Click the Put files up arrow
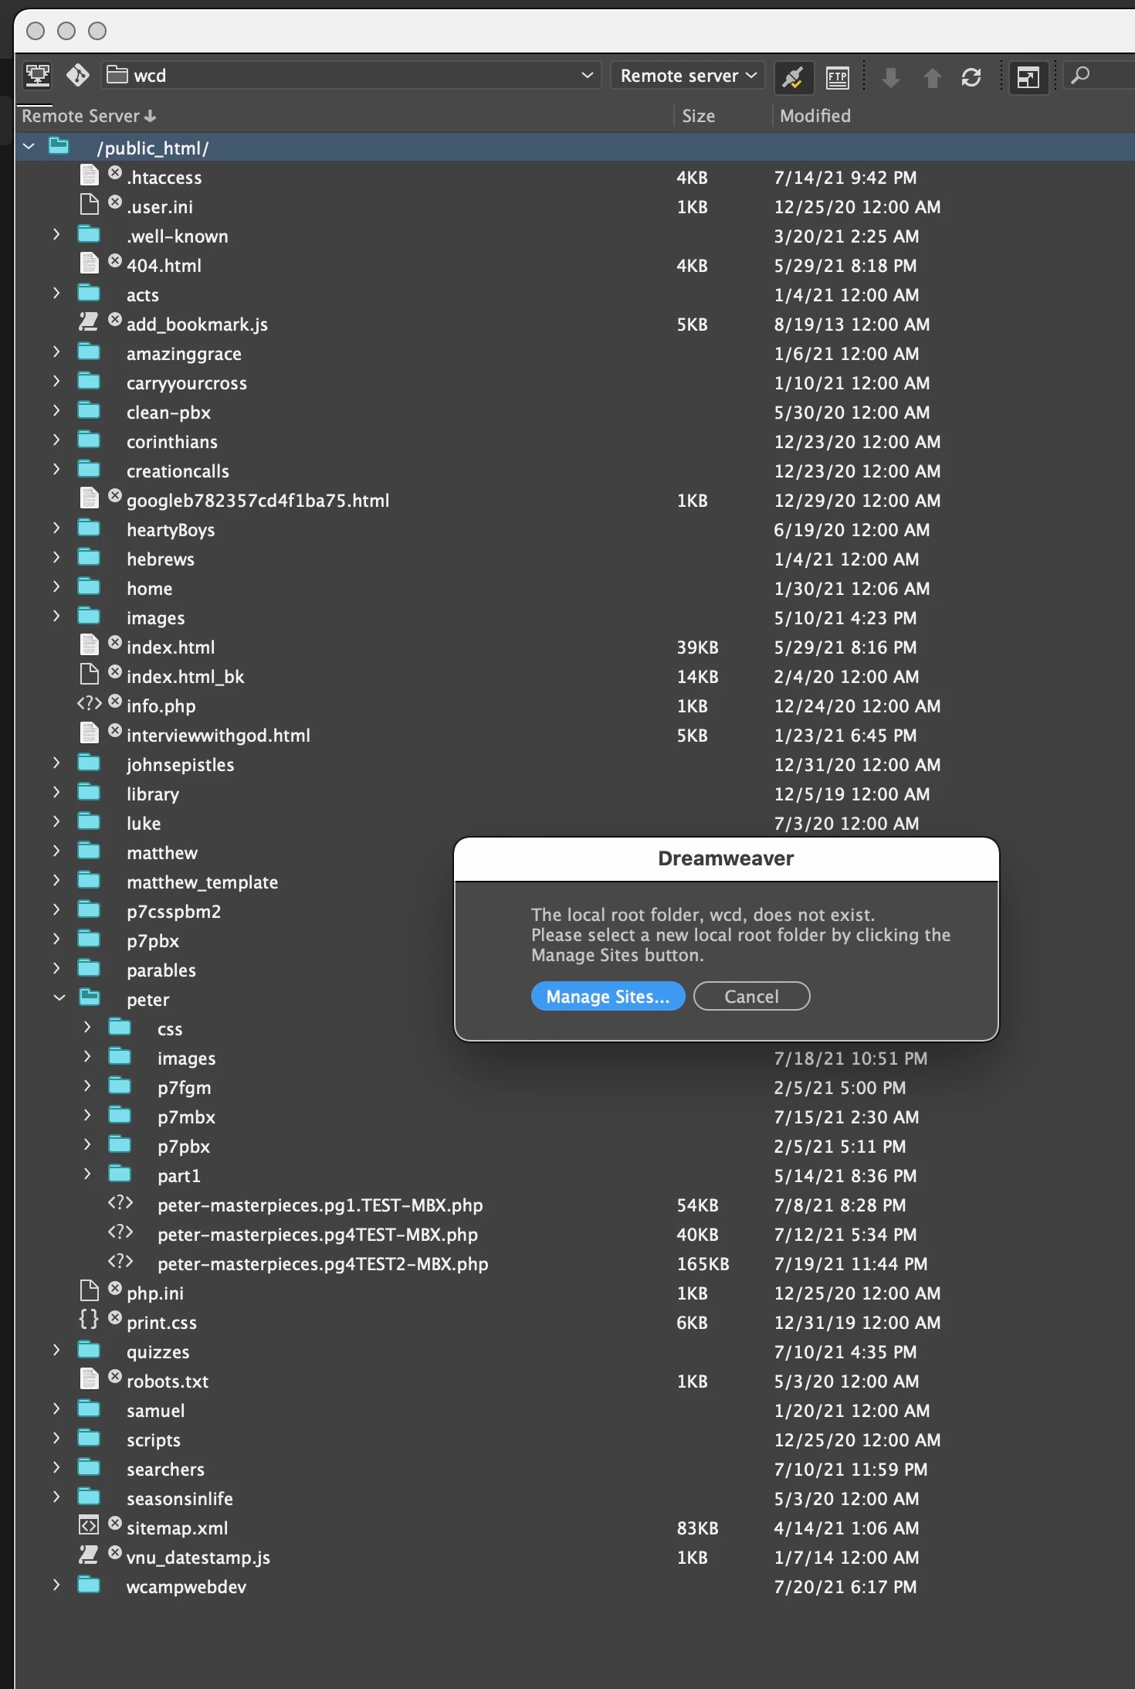 932,77
